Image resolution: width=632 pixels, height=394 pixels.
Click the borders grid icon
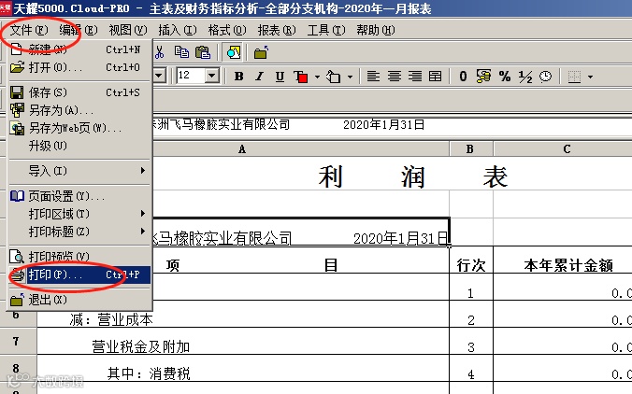coord(574,77)
